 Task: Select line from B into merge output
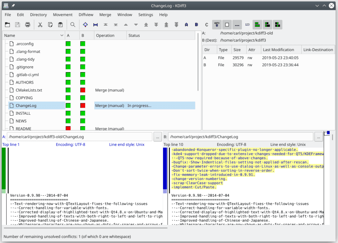tap(196, 24)
